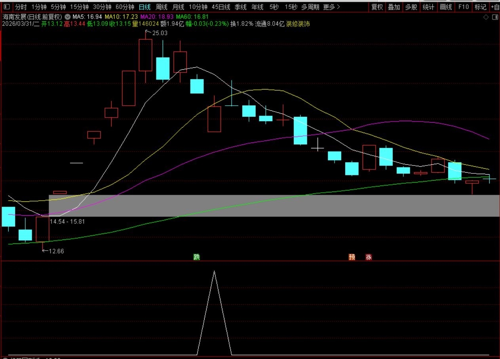Click the 12.66 low price label
500x359 pixels.
click(56, 251)
